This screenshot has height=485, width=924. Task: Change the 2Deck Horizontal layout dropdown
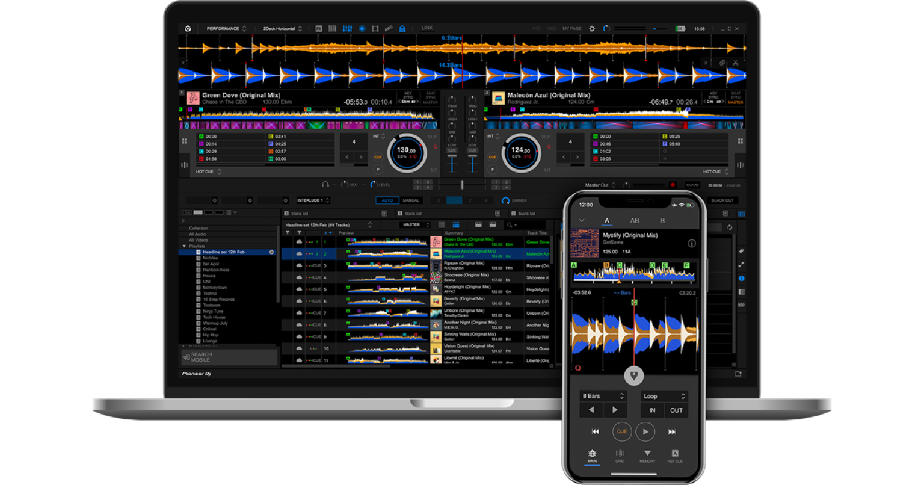[280, 28]
